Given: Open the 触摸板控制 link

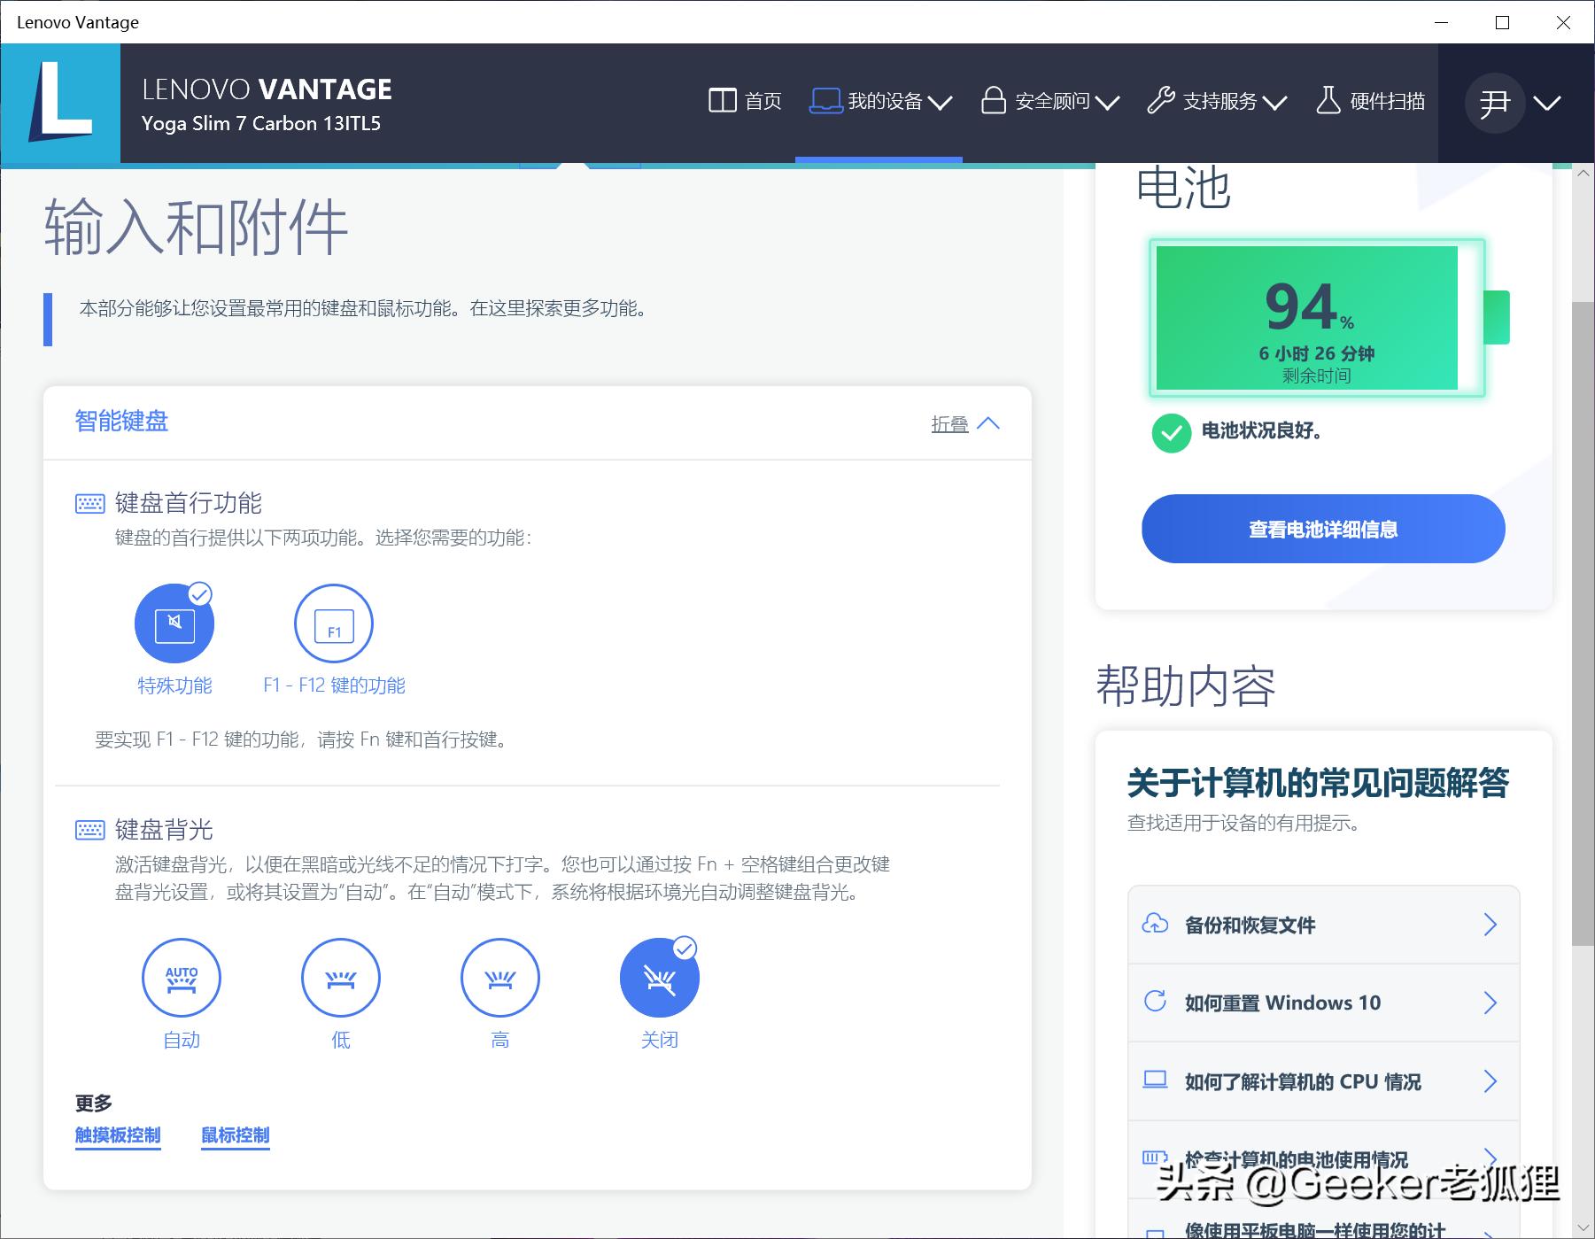Looking at the screenshot, I should point(118,1134).
